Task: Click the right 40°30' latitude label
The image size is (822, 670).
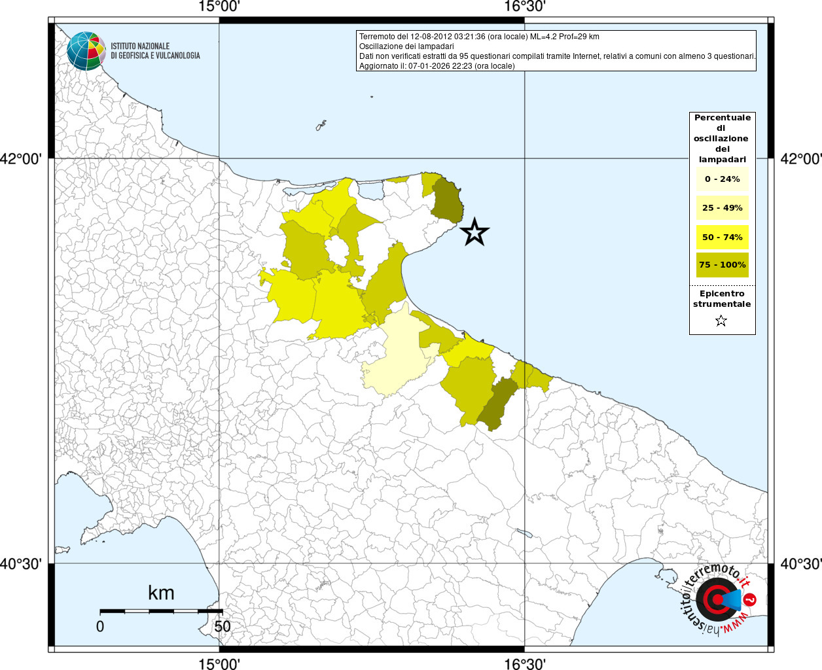Action: tap(801, 563)
